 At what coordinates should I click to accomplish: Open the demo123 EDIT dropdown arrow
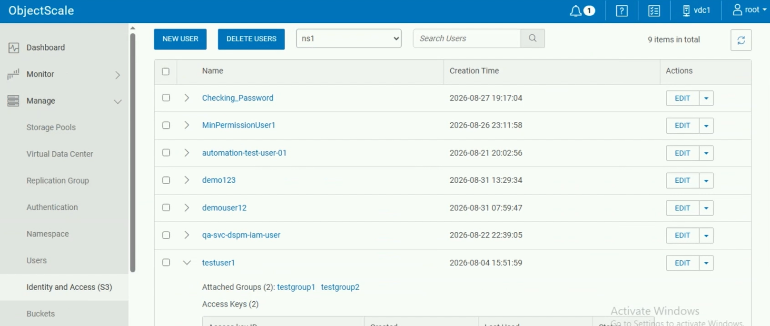706,180
